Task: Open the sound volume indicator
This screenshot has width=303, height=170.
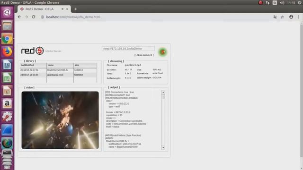Action: 282,2
